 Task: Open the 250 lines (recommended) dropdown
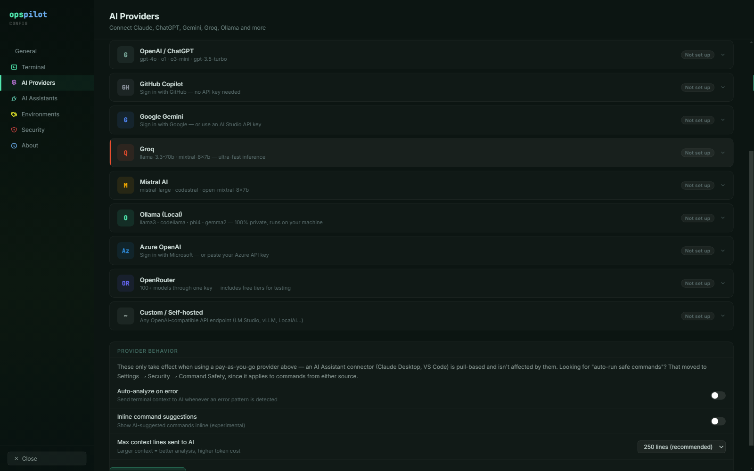(681, 447)
